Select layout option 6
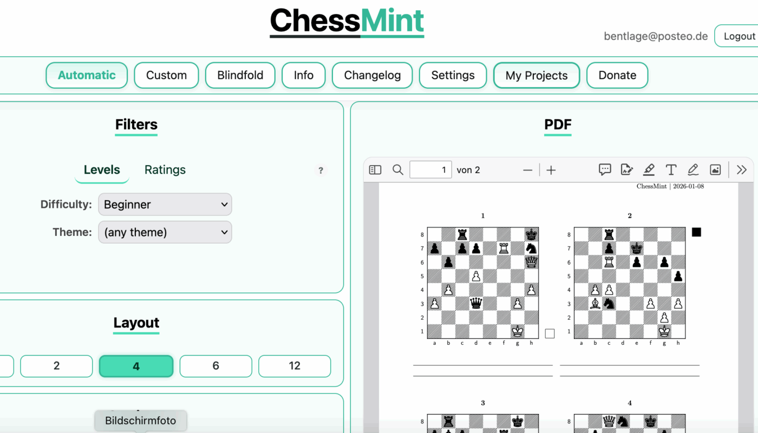Viewport: 758px width, 433px height. tap(215, 366)
